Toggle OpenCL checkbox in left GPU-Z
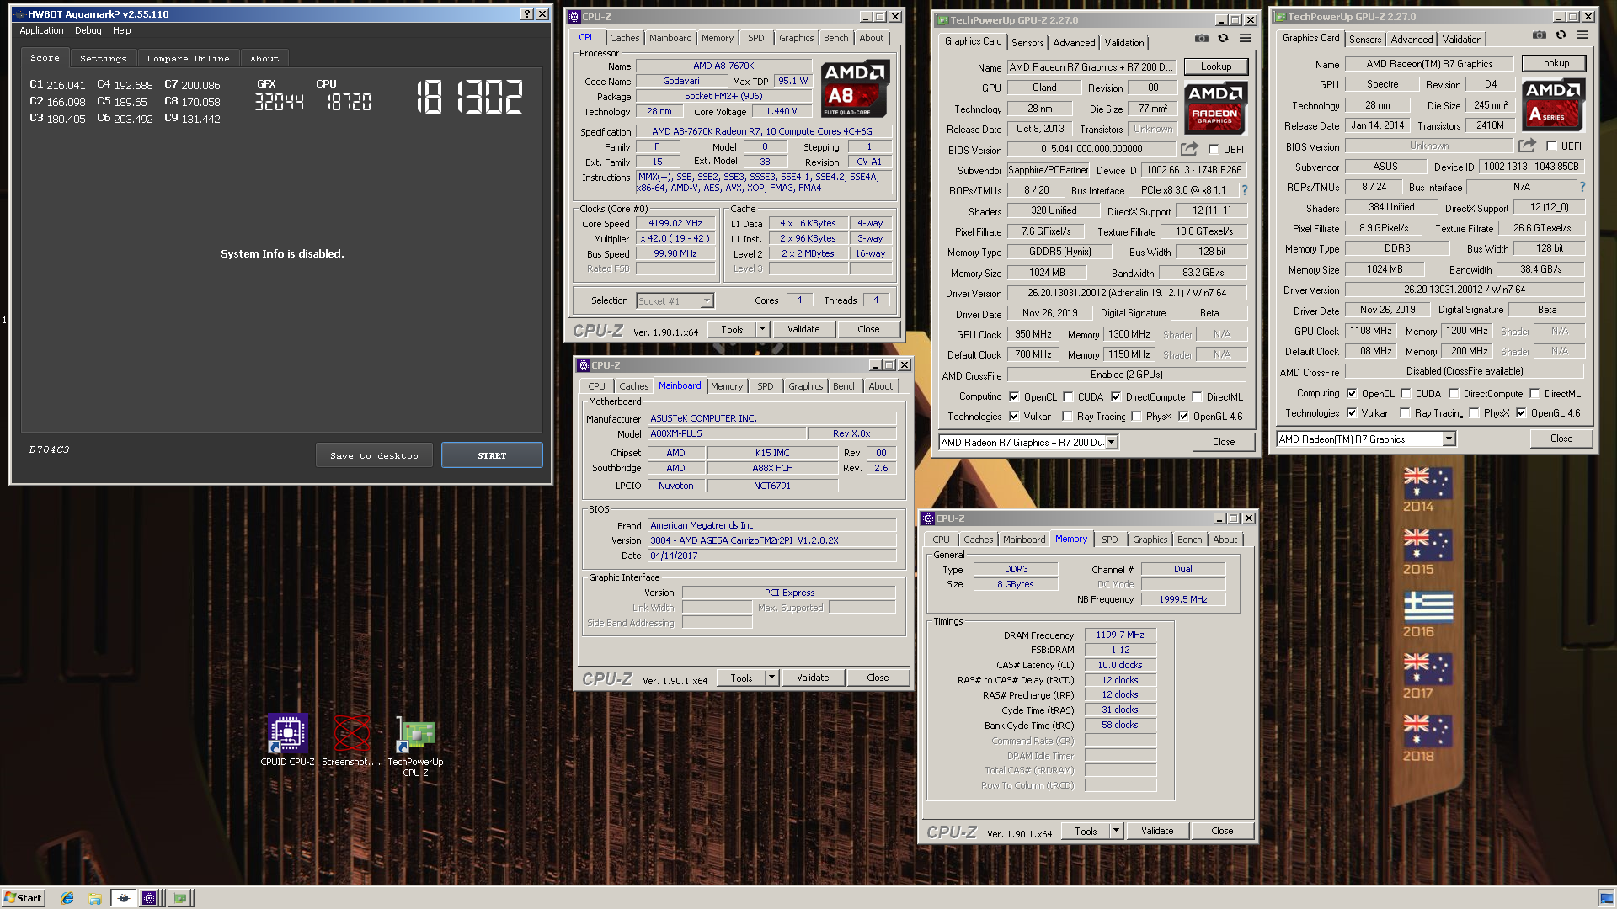The width and height of the screenshot is (1617, 909). (1014, 397)
